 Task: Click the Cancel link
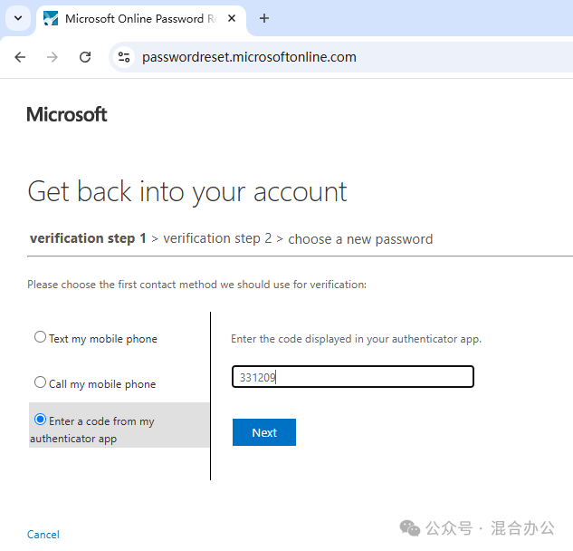click(x=43, y=535)
